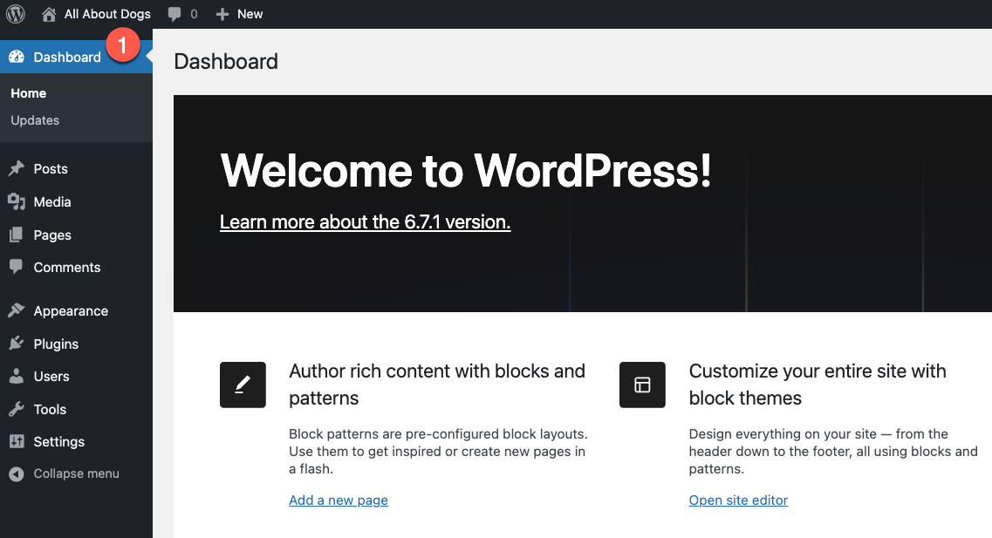Visit the All About Dogs site link

(107, 14)
